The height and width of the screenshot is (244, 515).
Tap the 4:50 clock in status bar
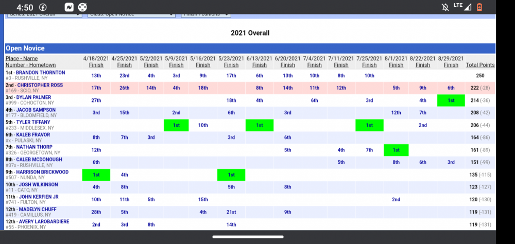25,7
